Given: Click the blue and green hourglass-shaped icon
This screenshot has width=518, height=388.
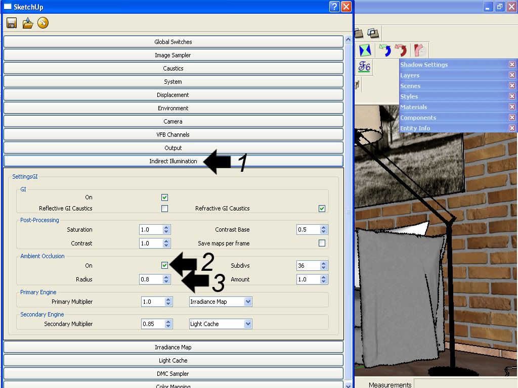Looking at the screenshot, I should point(365,51).
